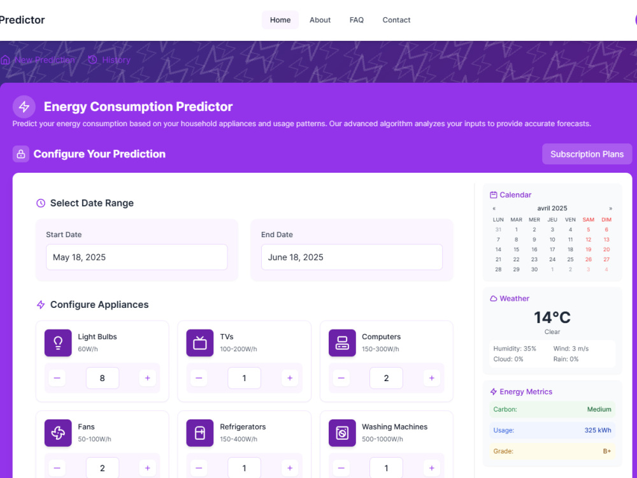637x478 pixels.
Task: Click the Wind: 3 m/s text
Action: 571,349
